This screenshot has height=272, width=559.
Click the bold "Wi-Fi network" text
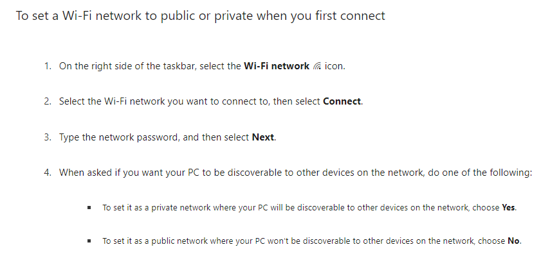277,66
